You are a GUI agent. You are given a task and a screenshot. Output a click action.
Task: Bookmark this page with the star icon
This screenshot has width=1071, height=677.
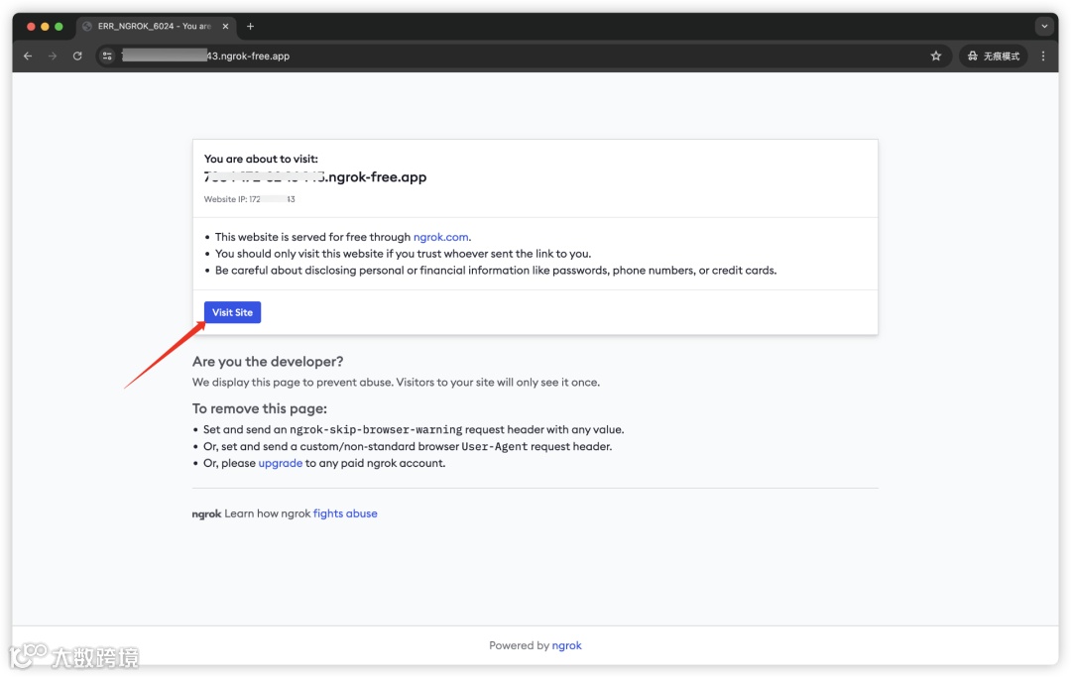click(935, 56)
